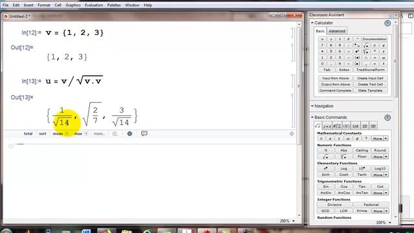Open palette 100% magnification menu
The width and height of the screenshot is (414, 233).
click(384, 223)
